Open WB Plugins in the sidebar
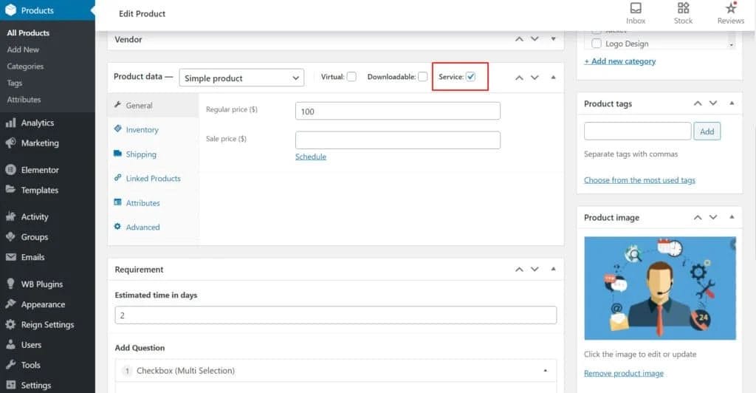Screen dimensions: 756x393 [41, 284]
